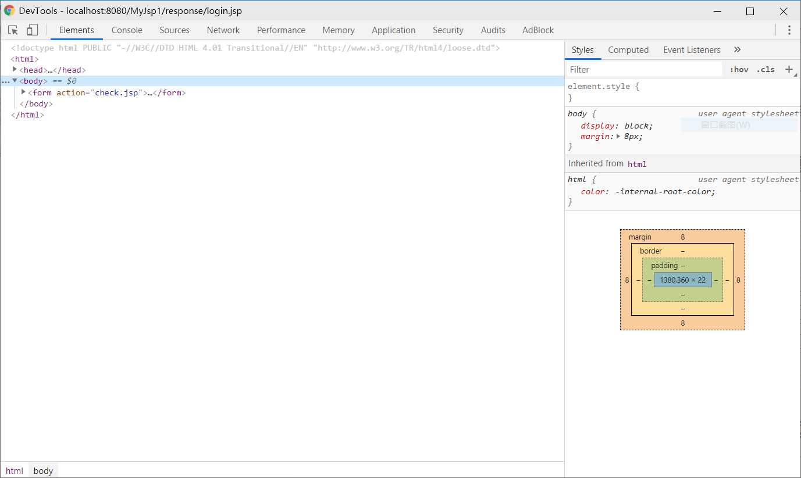The width and height of the screenshot is (801, 478).
Task: Activate the inspect element picker icon
Action: click(13, 30)
